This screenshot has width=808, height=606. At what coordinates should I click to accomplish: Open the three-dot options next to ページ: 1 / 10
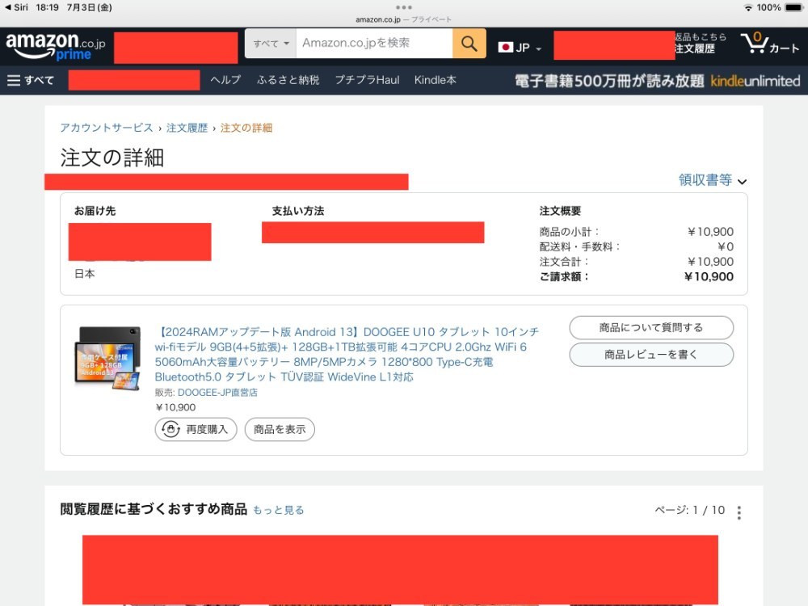pos(739,512)
